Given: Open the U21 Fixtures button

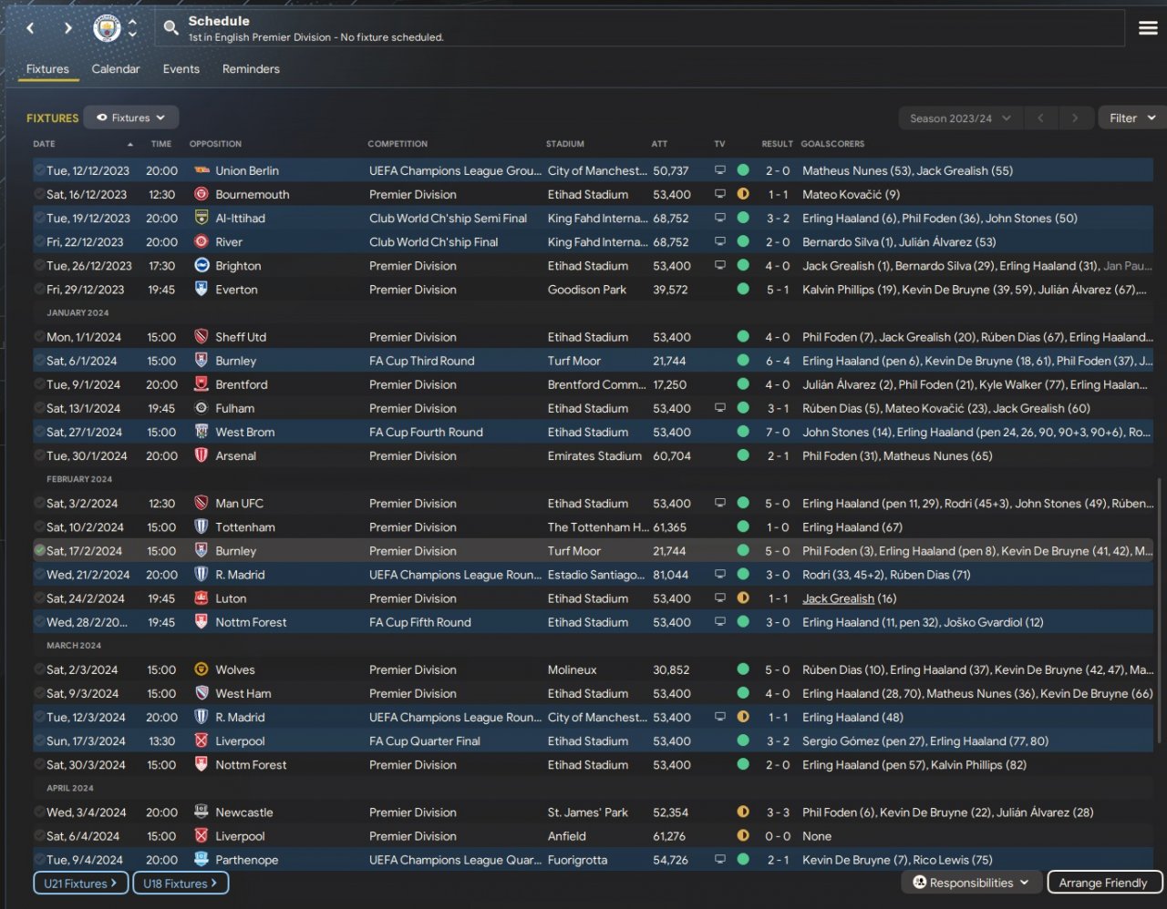Looking at the screenshot, I should (x=81, y=883).
